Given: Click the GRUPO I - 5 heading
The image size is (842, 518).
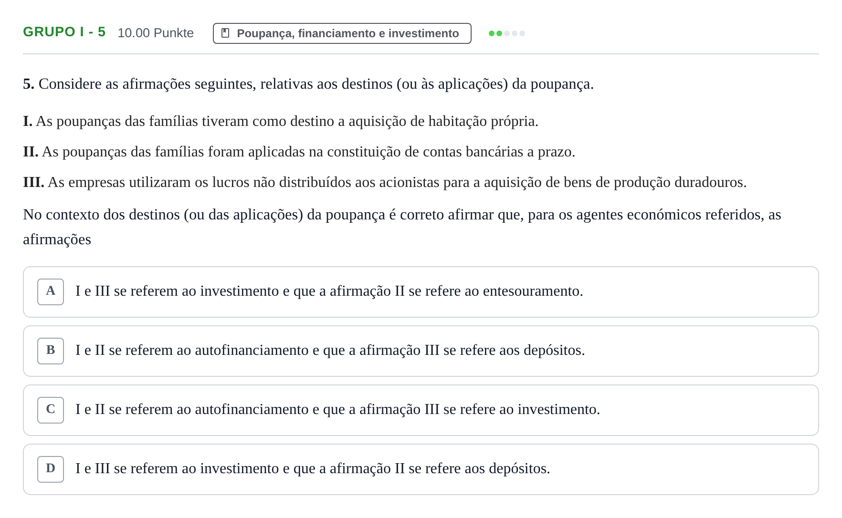Looking at the screenshot, I should point(64,32).
